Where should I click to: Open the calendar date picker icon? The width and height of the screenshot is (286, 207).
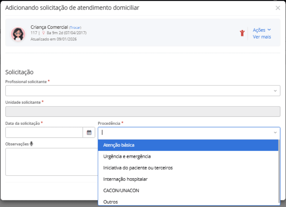tap(89, 132)
